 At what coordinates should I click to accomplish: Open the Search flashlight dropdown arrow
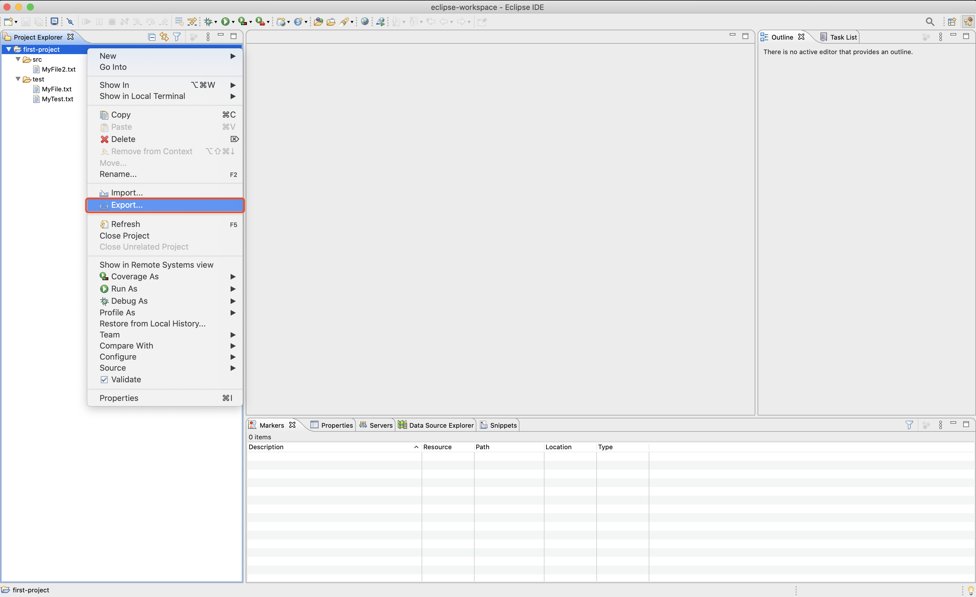(x=352, y=22)
